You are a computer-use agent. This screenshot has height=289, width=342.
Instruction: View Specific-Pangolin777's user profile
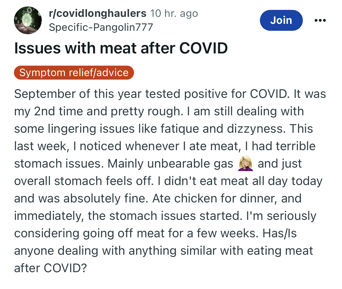[101, 27]
